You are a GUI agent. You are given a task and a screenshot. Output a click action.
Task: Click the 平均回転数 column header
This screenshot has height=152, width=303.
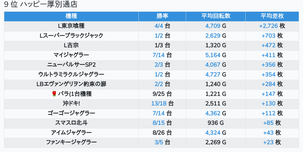click(x=216, y=16)
